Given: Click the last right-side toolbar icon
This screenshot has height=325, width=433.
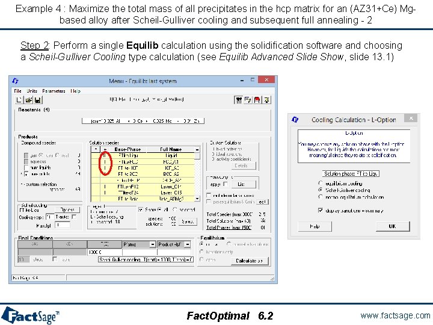Looking at the screenshot, I should [266, 100].
